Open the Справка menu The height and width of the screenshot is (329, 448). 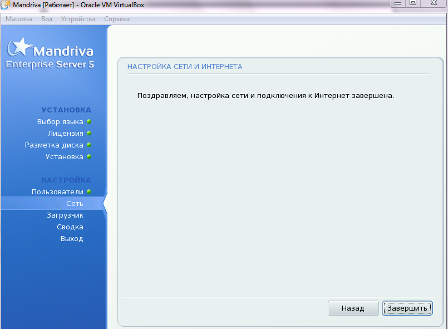(x=116, y=19)
